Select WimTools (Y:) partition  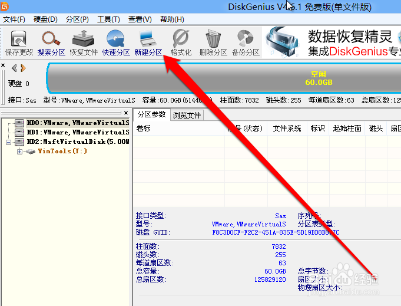point(62,151)
